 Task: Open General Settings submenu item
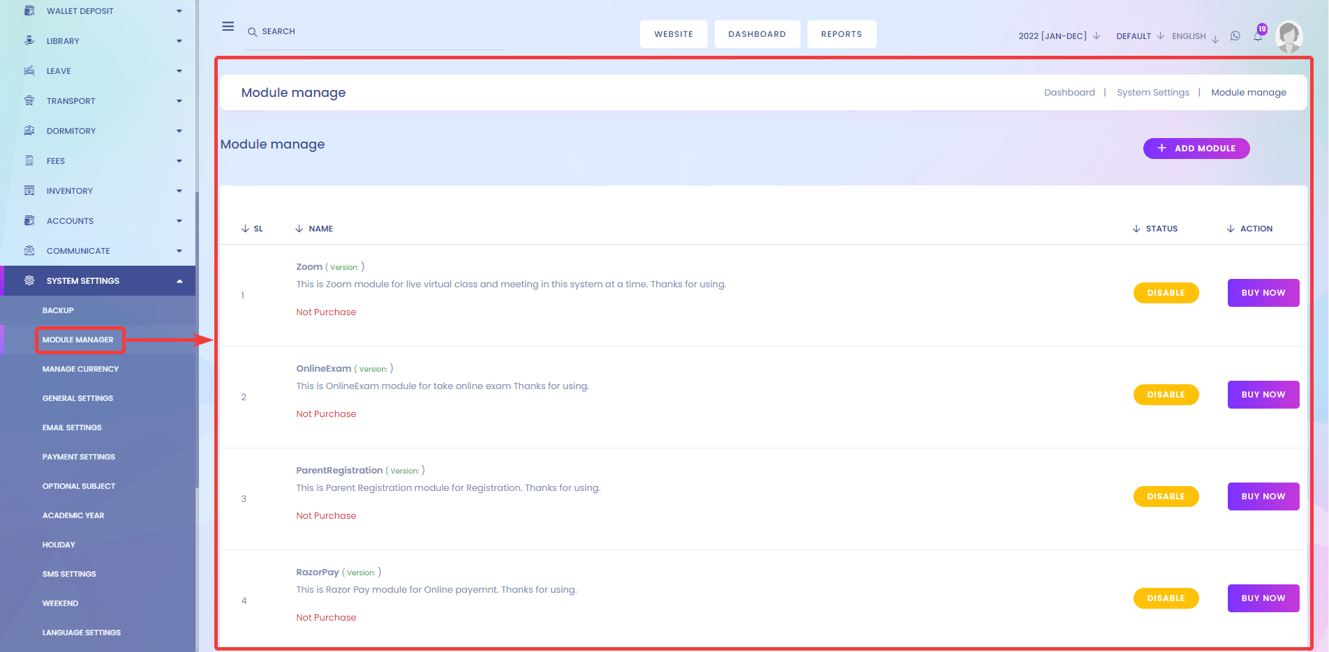[x=77, y=398]
